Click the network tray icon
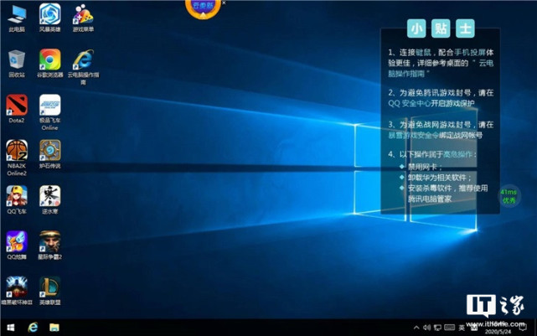 437,328
